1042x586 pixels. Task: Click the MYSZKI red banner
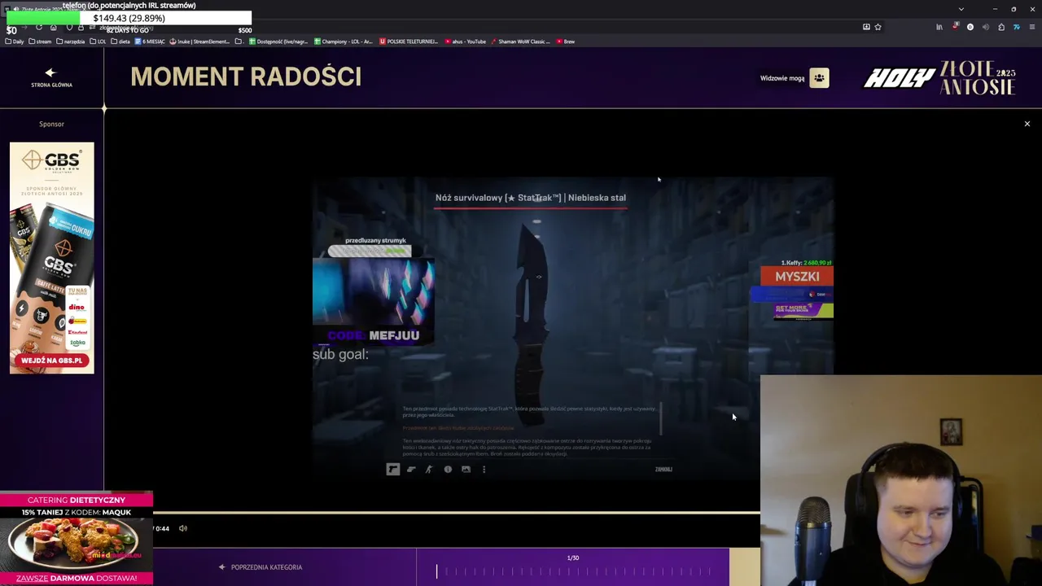tap(797, 276)
